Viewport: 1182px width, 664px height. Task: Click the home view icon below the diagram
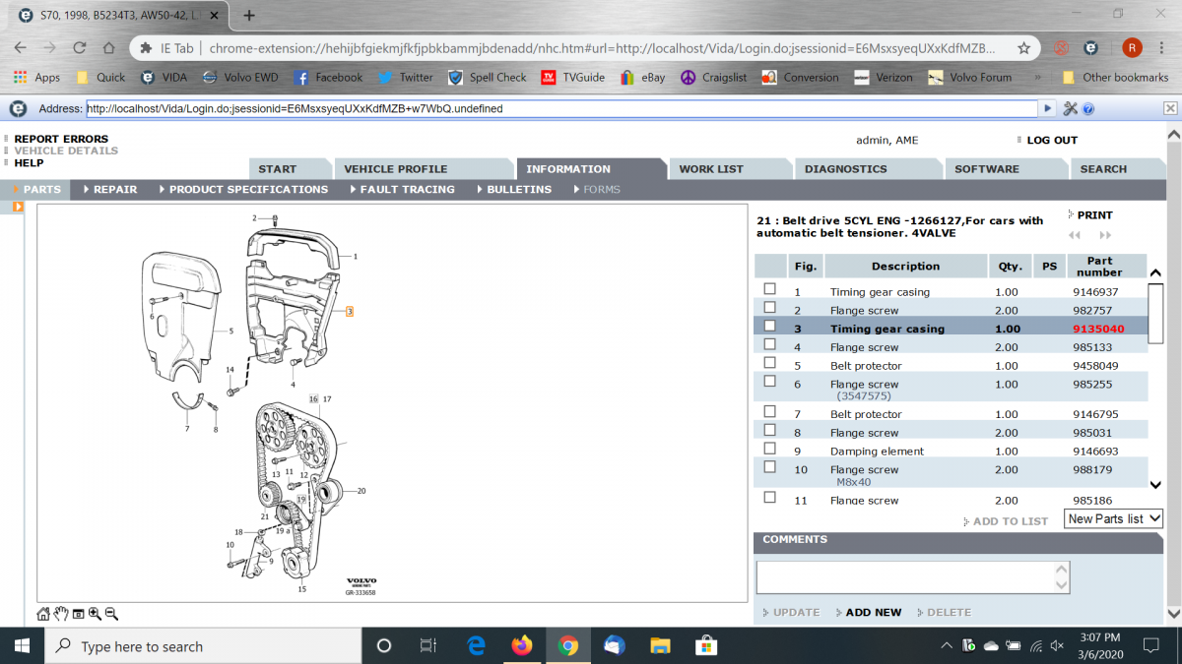[x=43, y=614]
